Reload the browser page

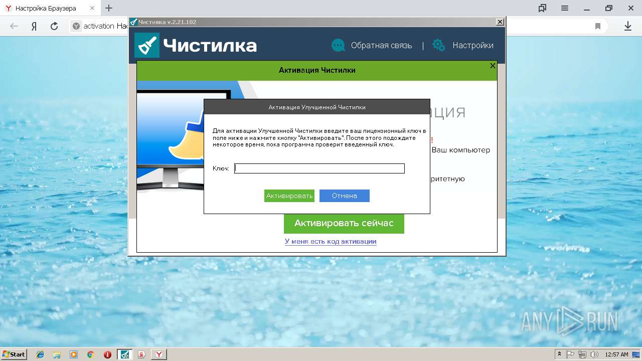click(x=54, y=26)
